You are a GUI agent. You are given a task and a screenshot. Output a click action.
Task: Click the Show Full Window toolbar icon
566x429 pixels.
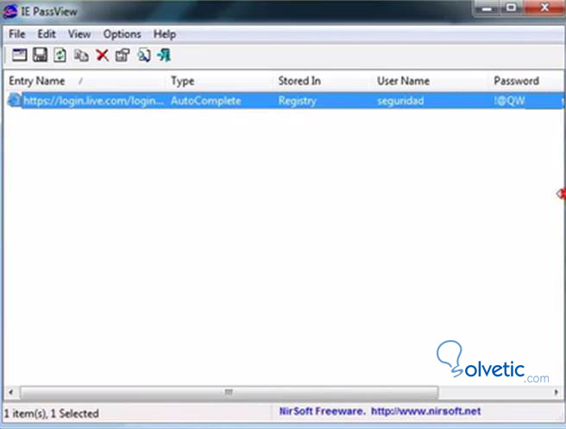pos(20,55)
